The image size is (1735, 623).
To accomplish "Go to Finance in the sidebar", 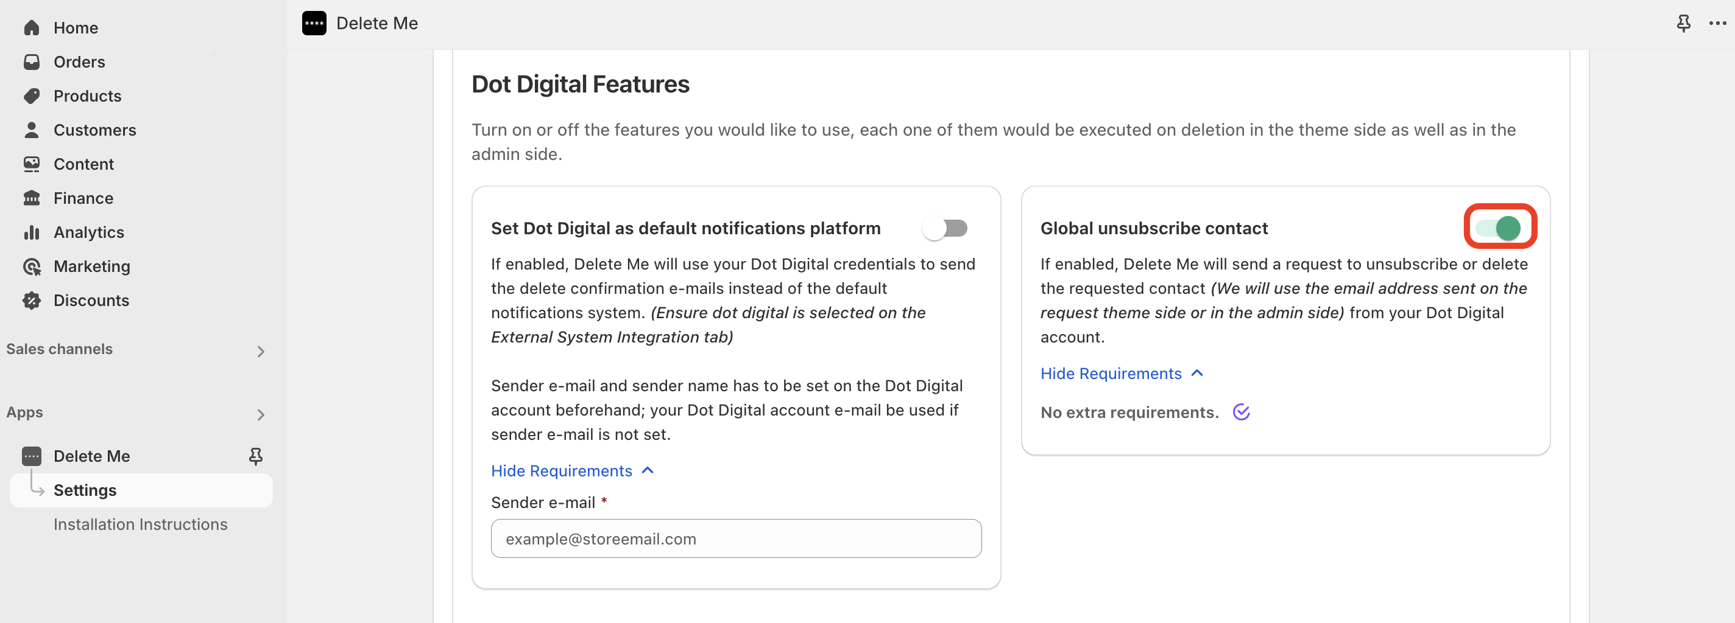I will (83, 198).
